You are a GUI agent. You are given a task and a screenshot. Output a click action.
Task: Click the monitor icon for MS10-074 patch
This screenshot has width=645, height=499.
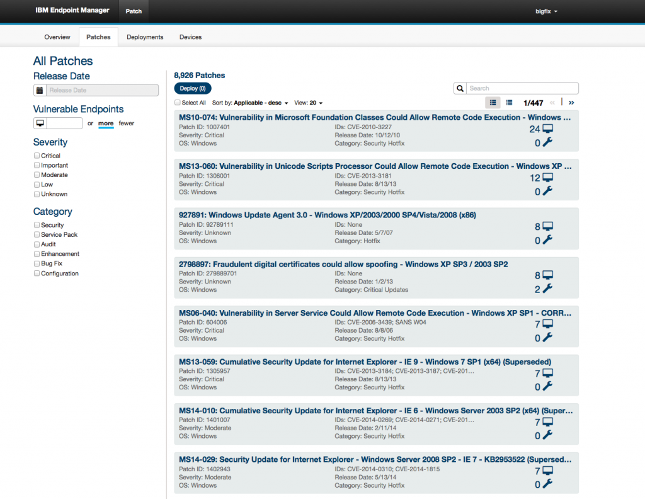pos(547,129)
